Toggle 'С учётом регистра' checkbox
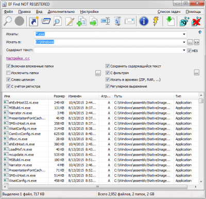The height and width of the screenshot is (199, 206). pyautogui.click(x=8, y=86)
